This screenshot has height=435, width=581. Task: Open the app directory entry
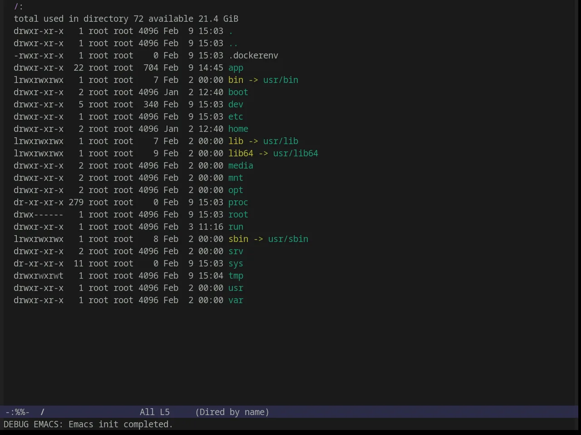(236, 68)
